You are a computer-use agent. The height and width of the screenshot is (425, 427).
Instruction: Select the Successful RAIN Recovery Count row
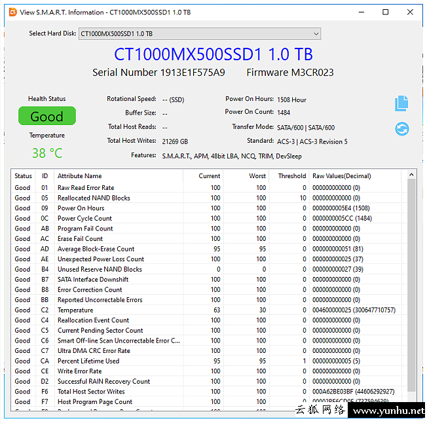209,381
